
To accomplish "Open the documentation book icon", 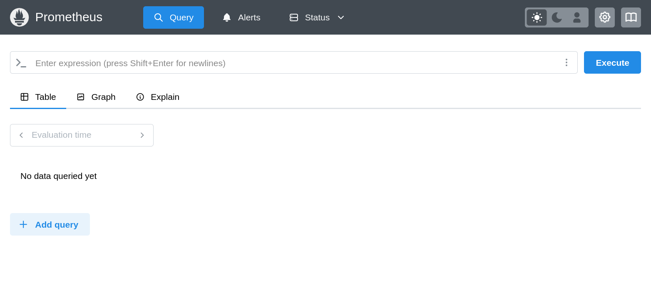I will 631,17.
